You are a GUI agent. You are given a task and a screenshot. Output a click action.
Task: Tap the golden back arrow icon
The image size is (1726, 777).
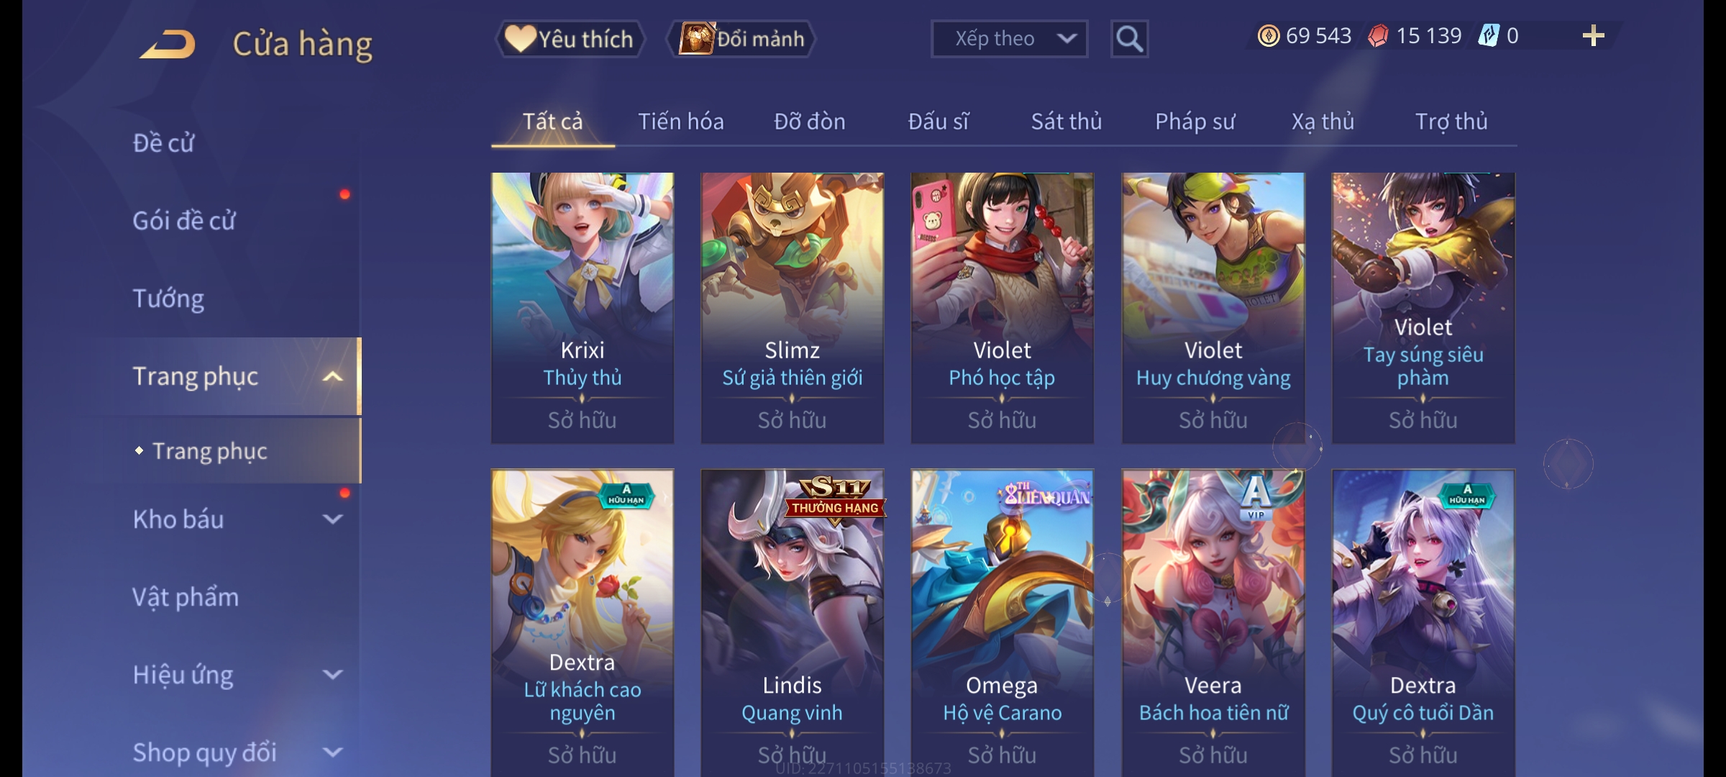[168, 44]
